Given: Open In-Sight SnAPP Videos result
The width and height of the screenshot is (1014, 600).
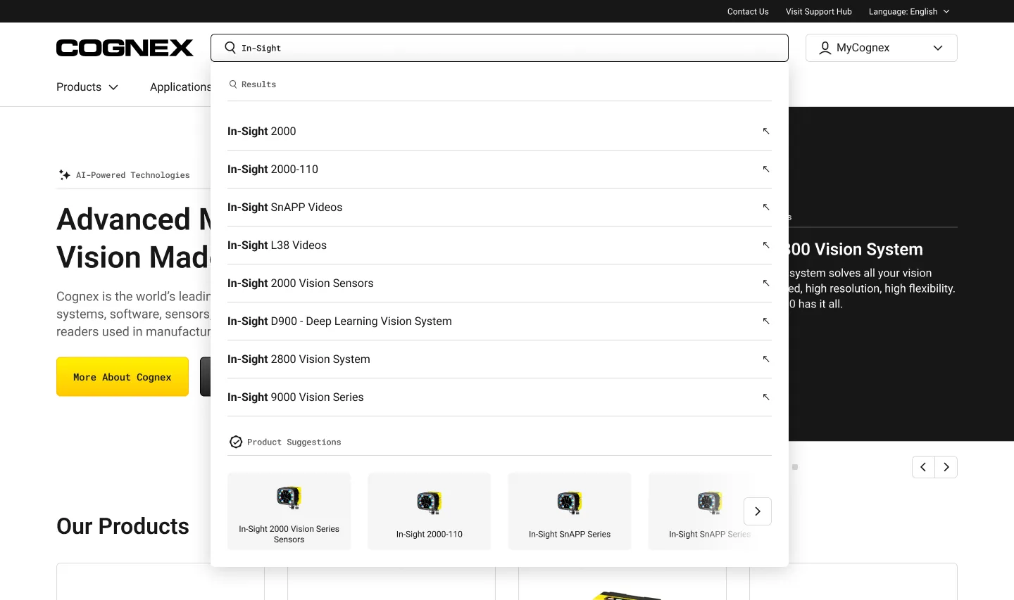Looking at the screenshot, I should [499, 207].
